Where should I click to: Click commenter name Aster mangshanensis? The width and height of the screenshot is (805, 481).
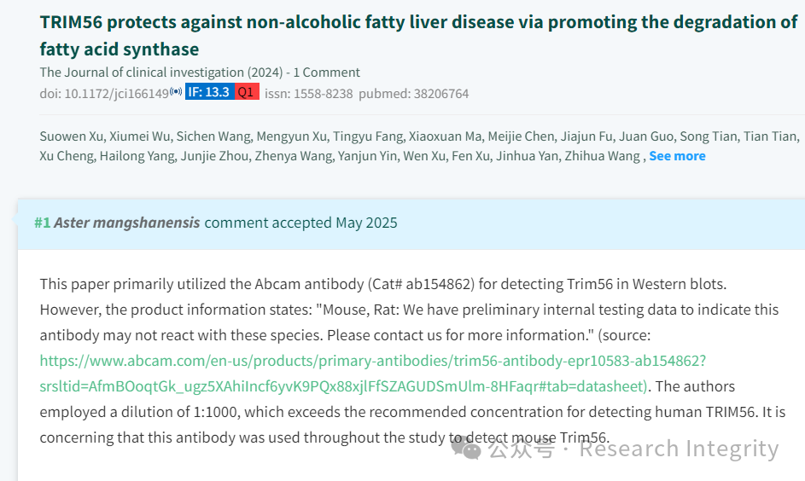pos(127,223)
